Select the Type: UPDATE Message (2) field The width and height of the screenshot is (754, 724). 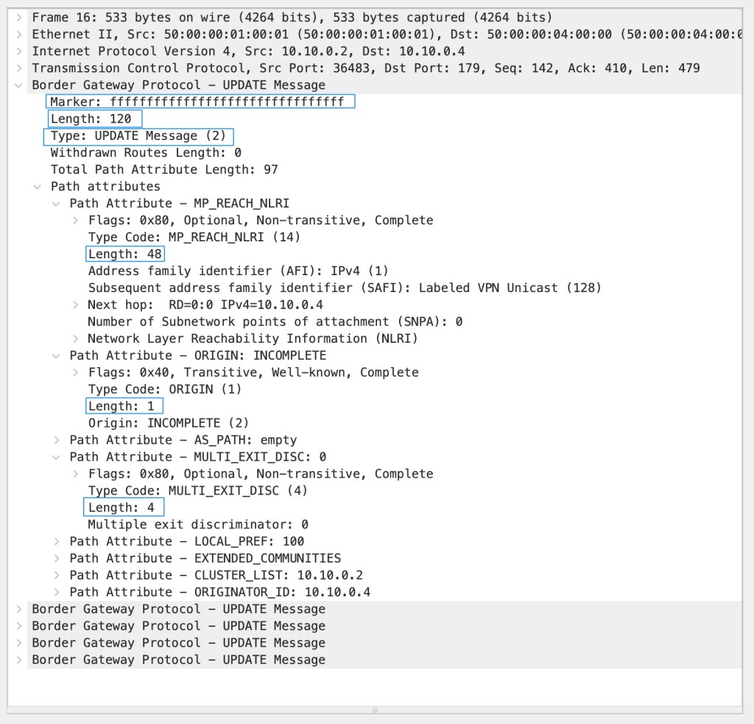[x=138, y=136]
